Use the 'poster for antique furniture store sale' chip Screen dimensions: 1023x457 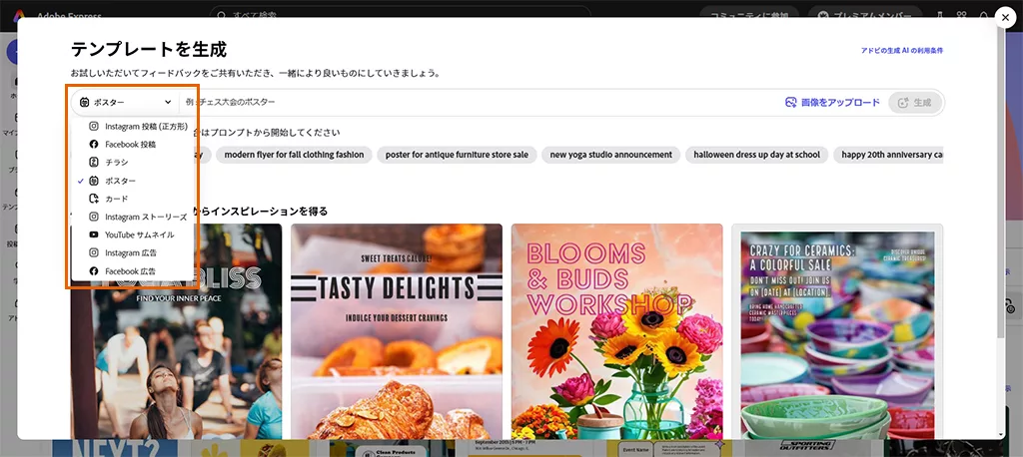coord(458,155)
